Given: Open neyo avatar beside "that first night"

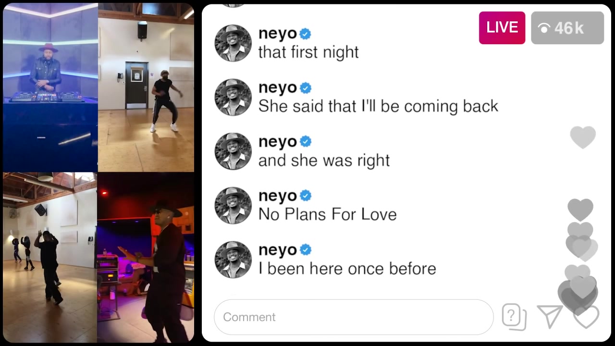Looking at the screenshot, I should pos(233,43).
